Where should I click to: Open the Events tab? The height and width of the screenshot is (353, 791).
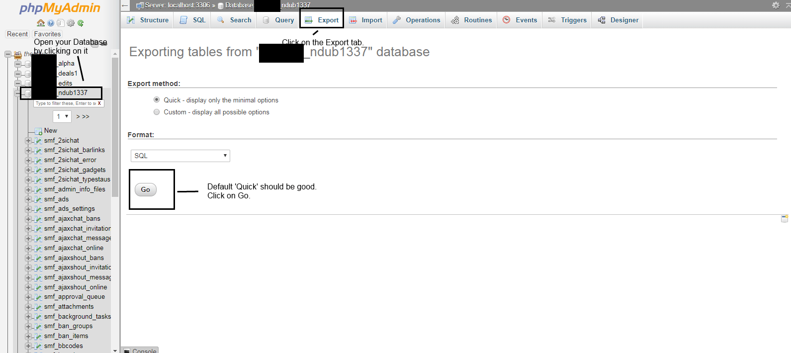point(520,20)
